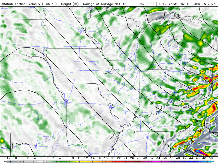
Task: Click the '0' colorbar tick label
Action: (x=47, y=158)
